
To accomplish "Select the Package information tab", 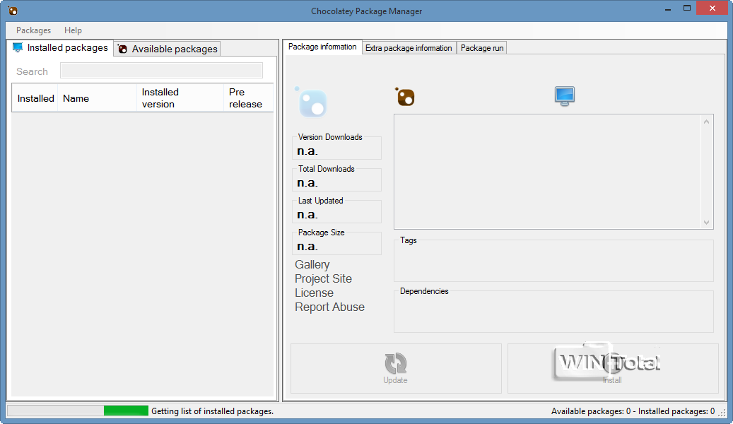I will [x=322, y=47].
